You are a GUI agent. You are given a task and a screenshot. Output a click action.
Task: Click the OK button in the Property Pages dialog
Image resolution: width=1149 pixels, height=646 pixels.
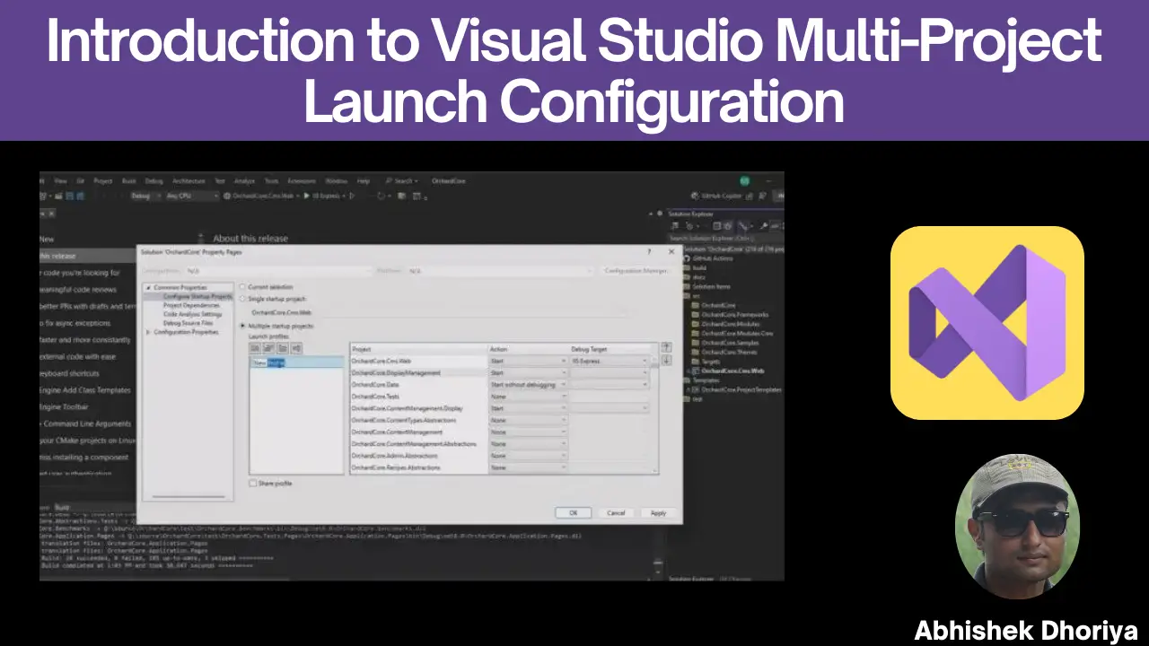click(573, 512)
